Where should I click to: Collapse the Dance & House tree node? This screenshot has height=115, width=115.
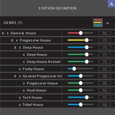click(3, 33)
